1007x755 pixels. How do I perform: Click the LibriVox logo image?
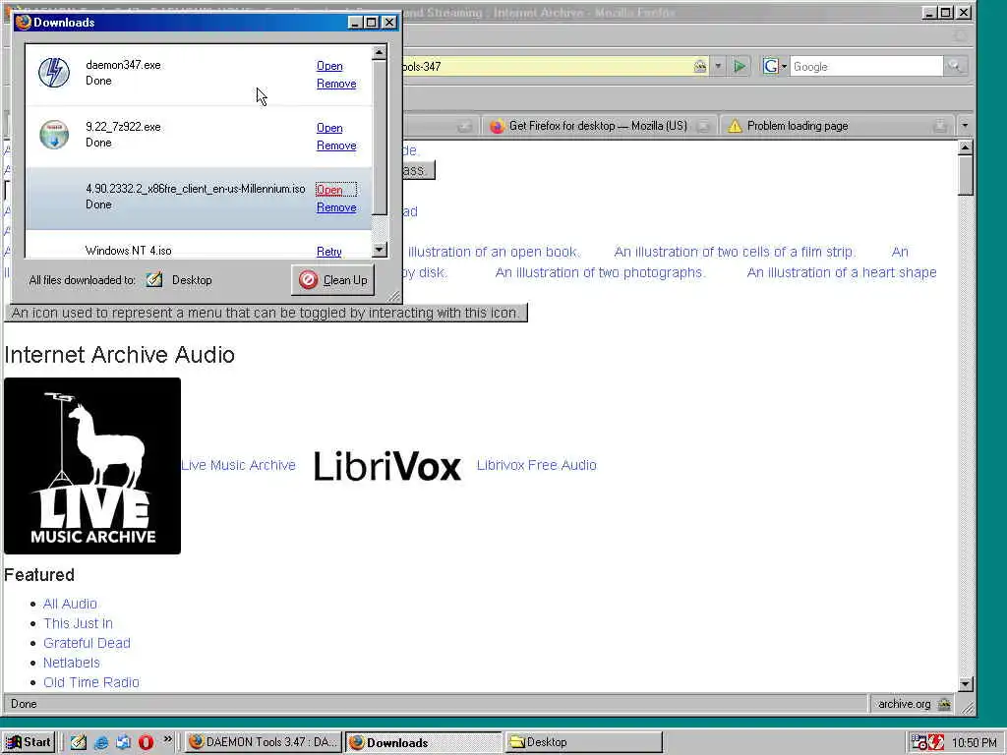[x=387, y=465]
